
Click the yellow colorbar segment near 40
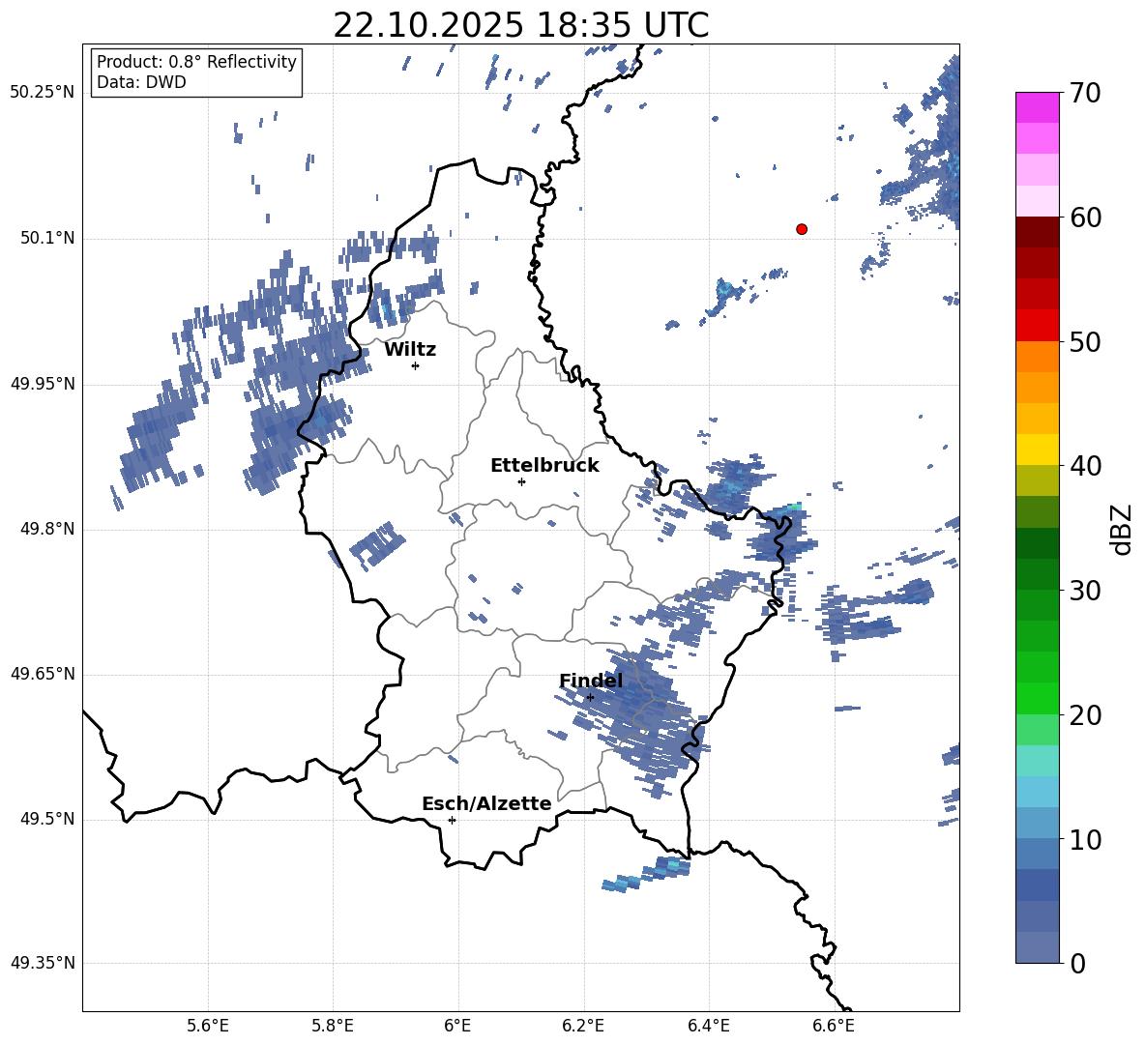(x=1038, y=450)
